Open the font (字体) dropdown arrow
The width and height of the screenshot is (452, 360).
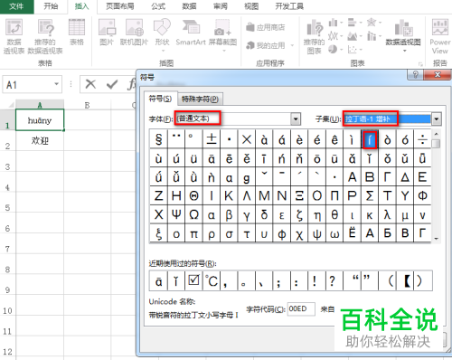[296, 118]
